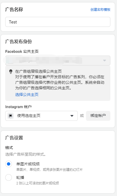The height and width of the screenshot is (196, 117).
Task: Click the blurred Facebook page name field
Action: (58, 61)
